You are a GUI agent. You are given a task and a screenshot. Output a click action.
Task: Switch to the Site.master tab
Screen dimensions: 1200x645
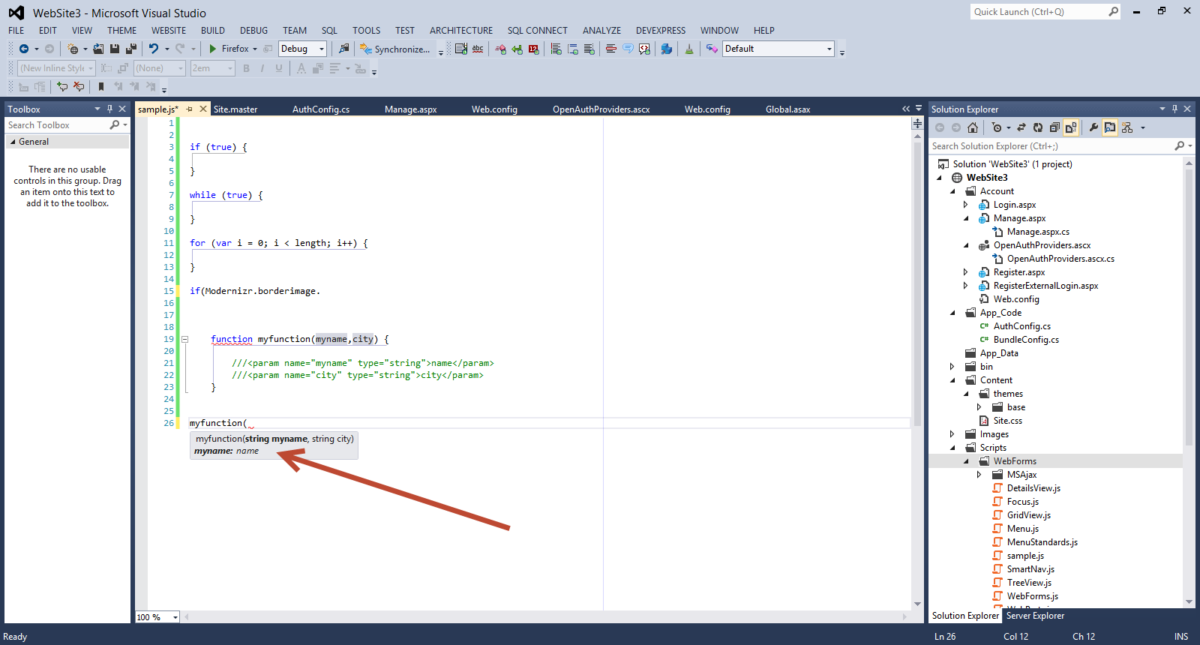click(235, 109)
